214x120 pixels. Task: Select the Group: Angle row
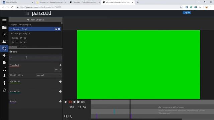(x=35, y=33)
